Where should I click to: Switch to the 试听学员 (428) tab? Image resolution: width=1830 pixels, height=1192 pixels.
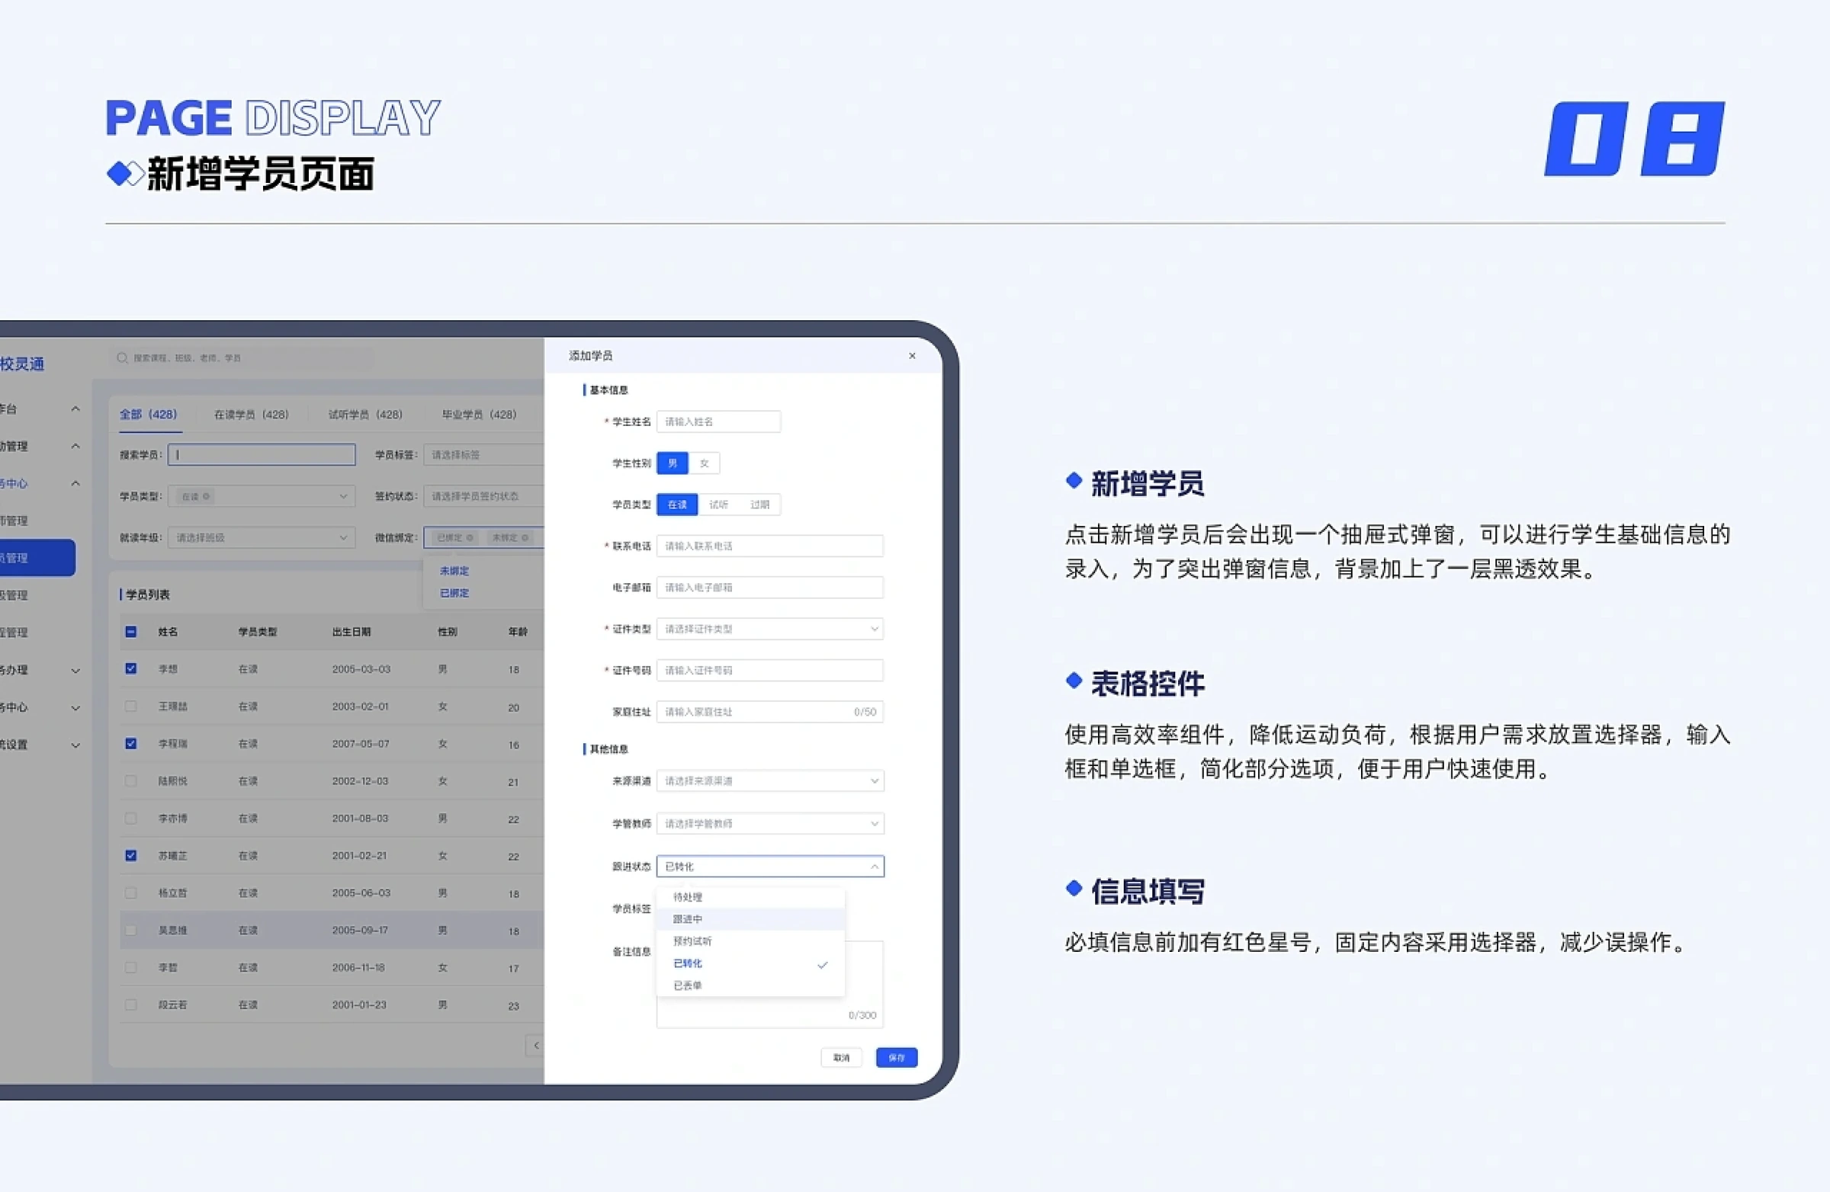(365, 415)
